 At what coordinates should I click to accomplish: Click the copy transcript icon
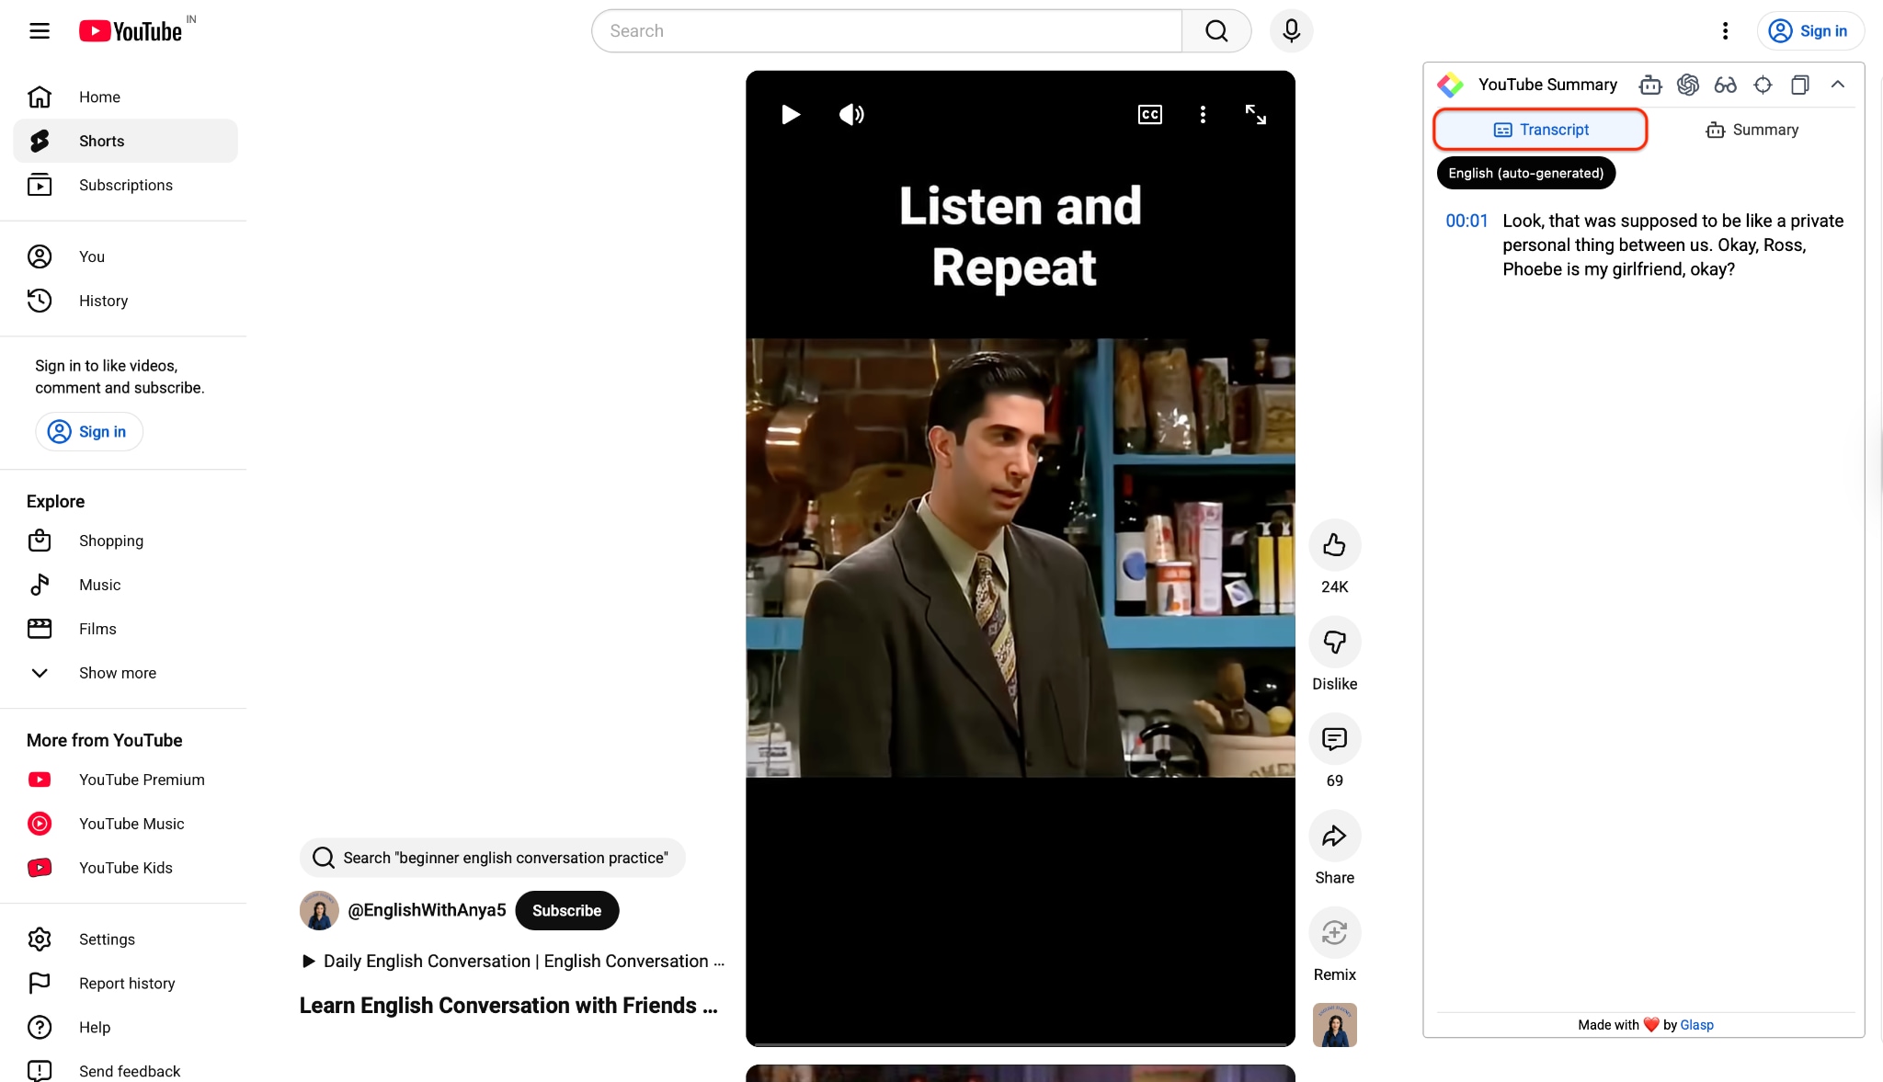1799,85
